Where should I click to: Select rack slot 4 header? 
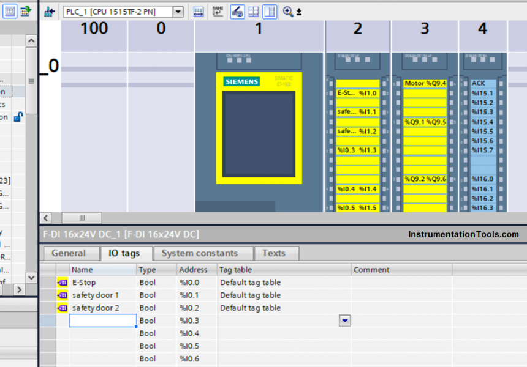coord(483,36)
